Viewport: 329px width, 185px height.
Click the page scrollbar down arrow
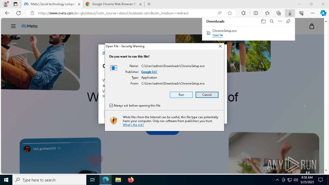(326, 171)
